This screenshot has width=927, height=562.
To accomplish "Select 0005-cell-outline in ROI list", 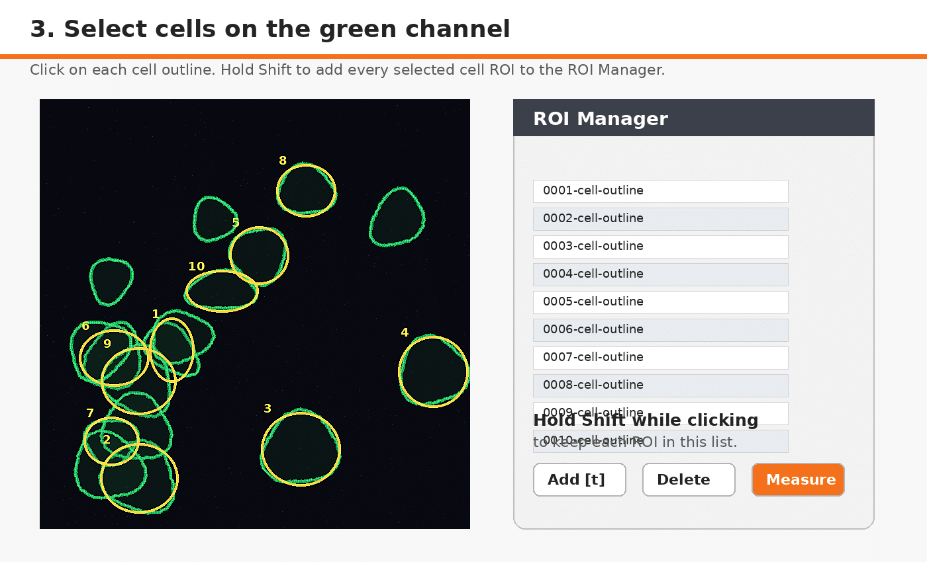I will point(660,302).
